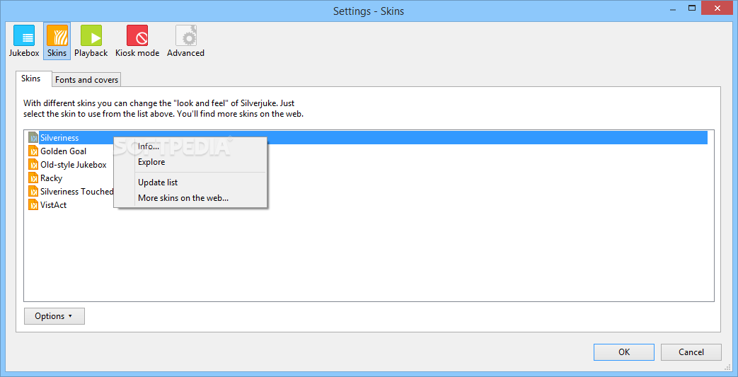Select the Skins tab
This screenshot has height=377, width=738.
tap(31, 79)
